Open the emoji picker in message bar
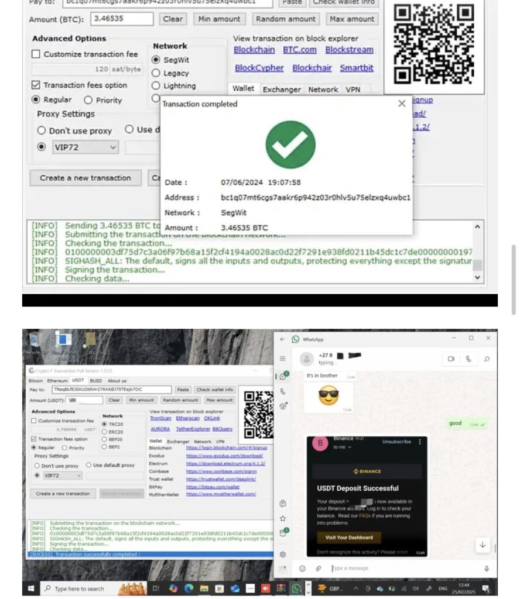The height and width of the screenshot is (599, 520). tap(302, 568)
